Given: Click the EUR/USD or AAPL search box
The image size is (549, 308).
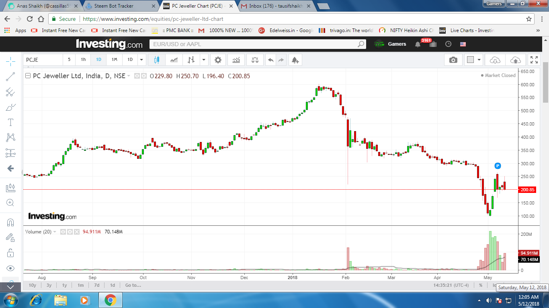Looking at the screenshot, I should (257, 44).
